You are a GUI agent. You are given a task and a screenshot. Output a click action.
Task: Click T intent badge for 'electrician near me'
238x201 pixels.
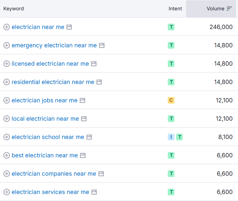coord(171,27)
